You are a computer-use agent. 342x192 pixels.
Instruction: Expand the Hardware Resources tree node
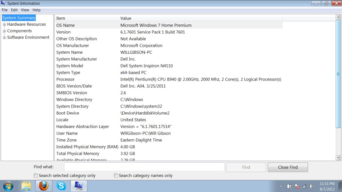4,24
